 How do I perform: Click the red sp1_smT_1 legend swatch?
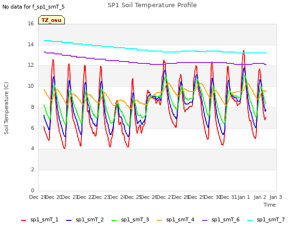23,220
